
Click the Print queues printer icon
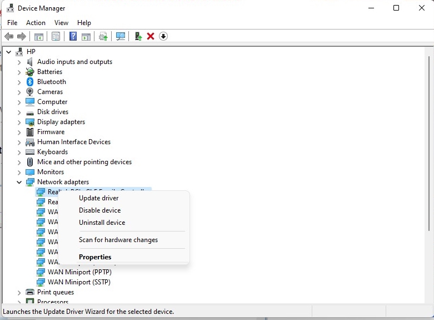30,292
